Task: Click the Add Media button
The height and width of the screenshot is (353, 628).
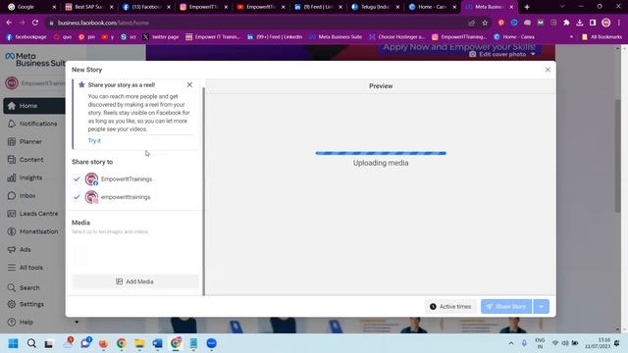Action: tap(135, 281)
